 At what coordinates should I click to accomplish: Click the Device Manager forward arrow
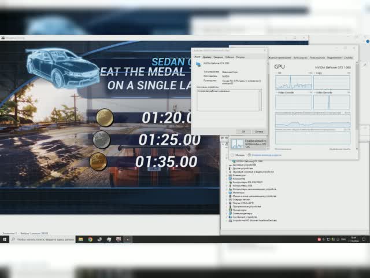point(227,138)
